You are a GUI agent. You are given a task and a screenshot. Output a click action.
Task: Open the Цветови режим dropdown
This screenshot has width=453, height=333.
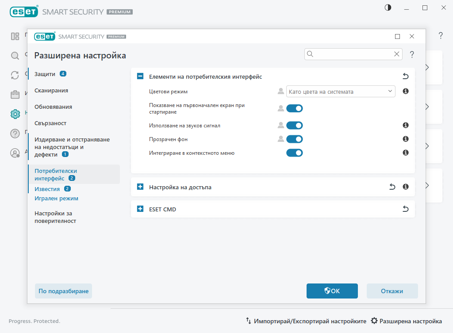(341, 91)
